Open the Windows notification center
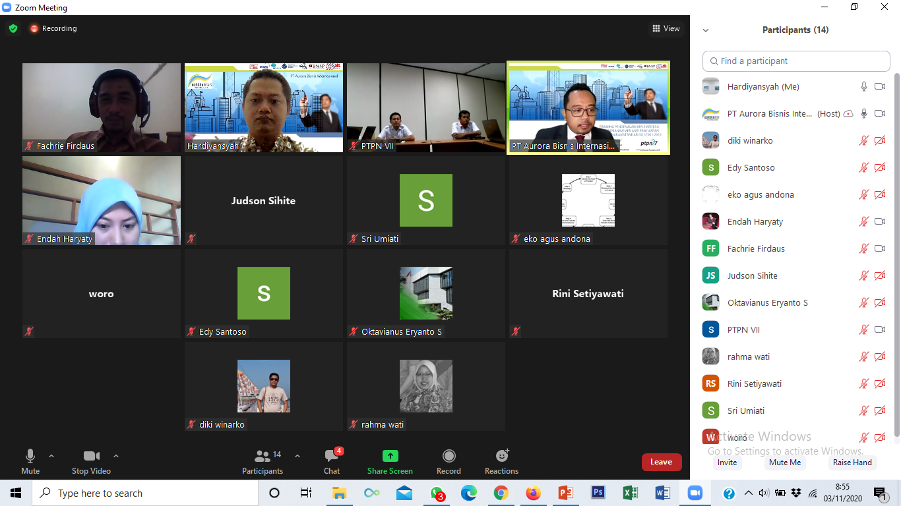The image size is (901, 506). (x=881, y=493)
